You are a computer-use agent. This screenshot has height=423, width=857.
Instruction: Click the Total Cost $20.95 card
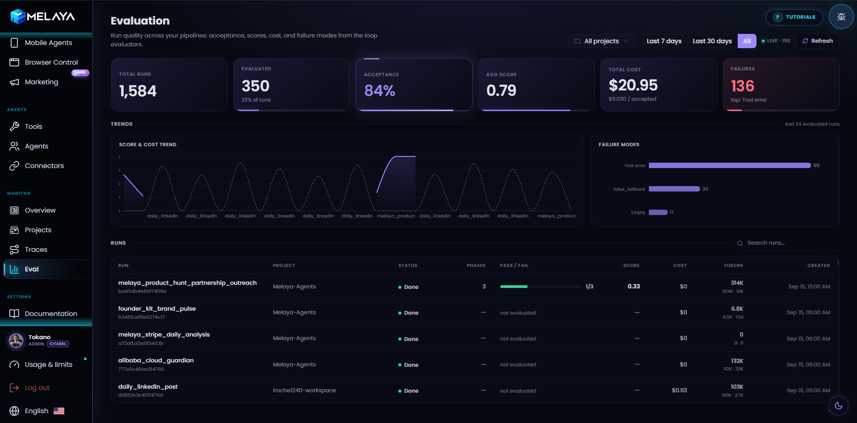659,85
